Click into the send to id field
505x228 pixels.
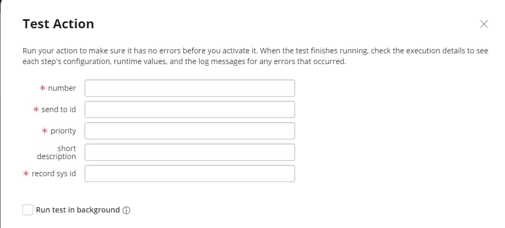[x=190, y=109]
